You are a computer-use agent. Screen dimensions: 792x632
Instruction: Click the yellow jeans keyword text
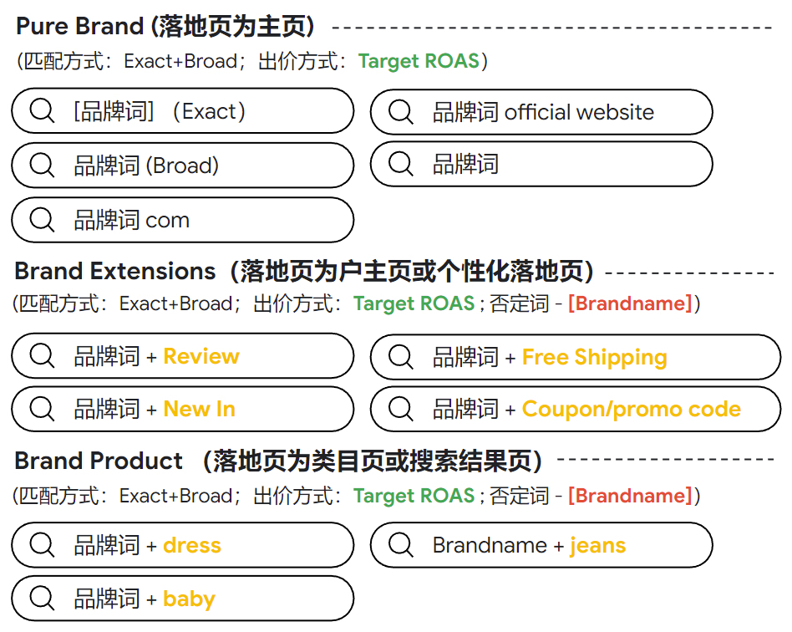pos(597,545)
